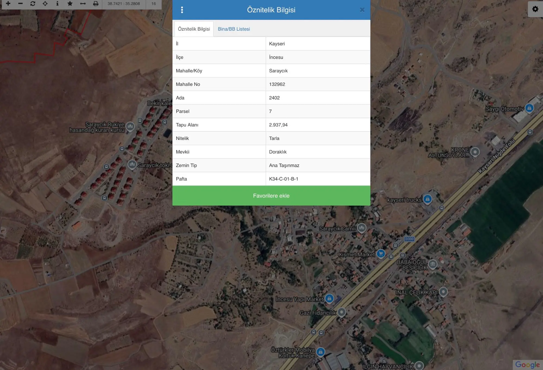Open favorites with the star icon

pos(70,4)
